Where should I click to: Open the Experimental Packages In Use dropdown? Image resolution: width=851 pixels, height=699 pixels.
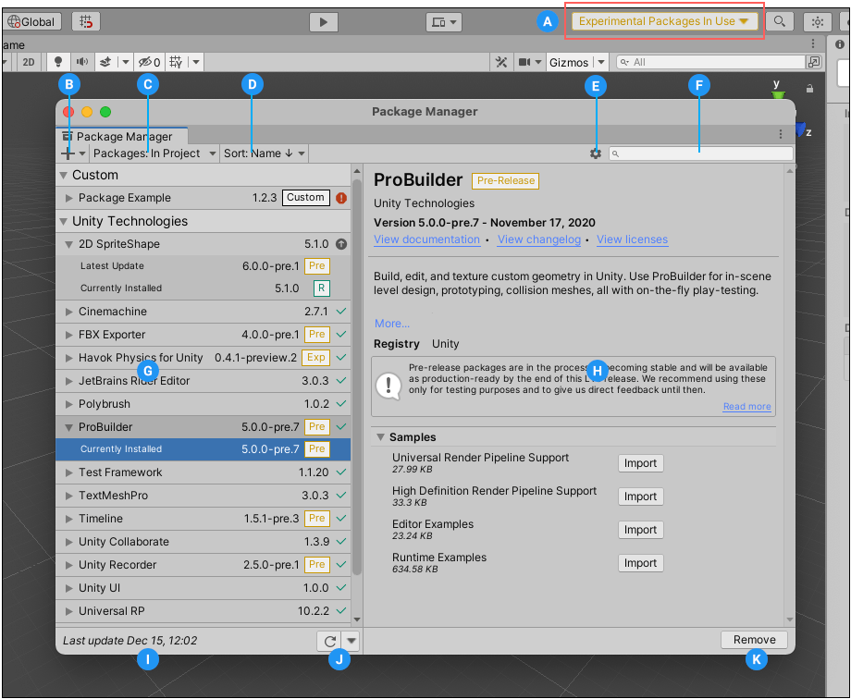(x=664, y=21)
